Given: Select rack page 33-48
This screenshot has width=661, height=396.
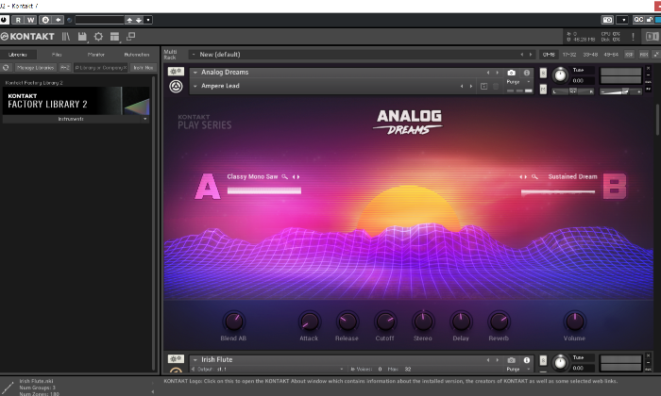Looking at the screenshot, I should coord(590,55).
